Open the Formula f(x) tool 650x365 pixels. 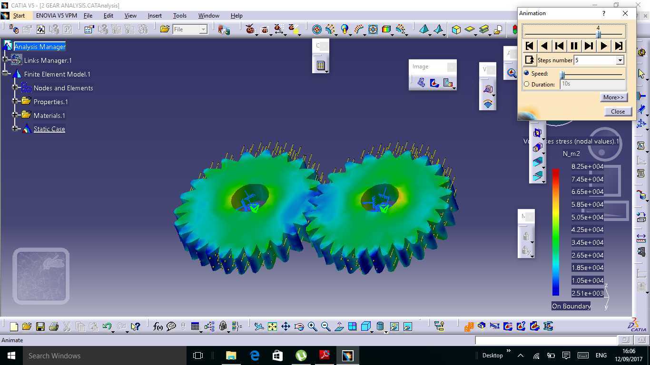(158, 327)
